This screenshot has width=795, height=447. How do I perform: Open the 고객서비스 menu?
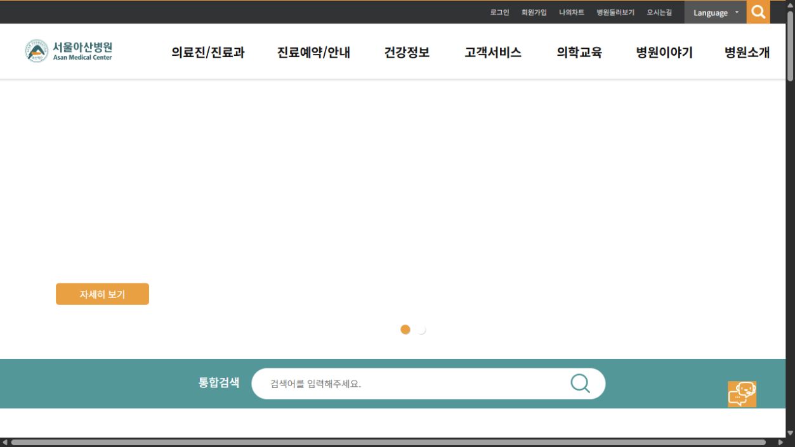(x=493, y=53)
